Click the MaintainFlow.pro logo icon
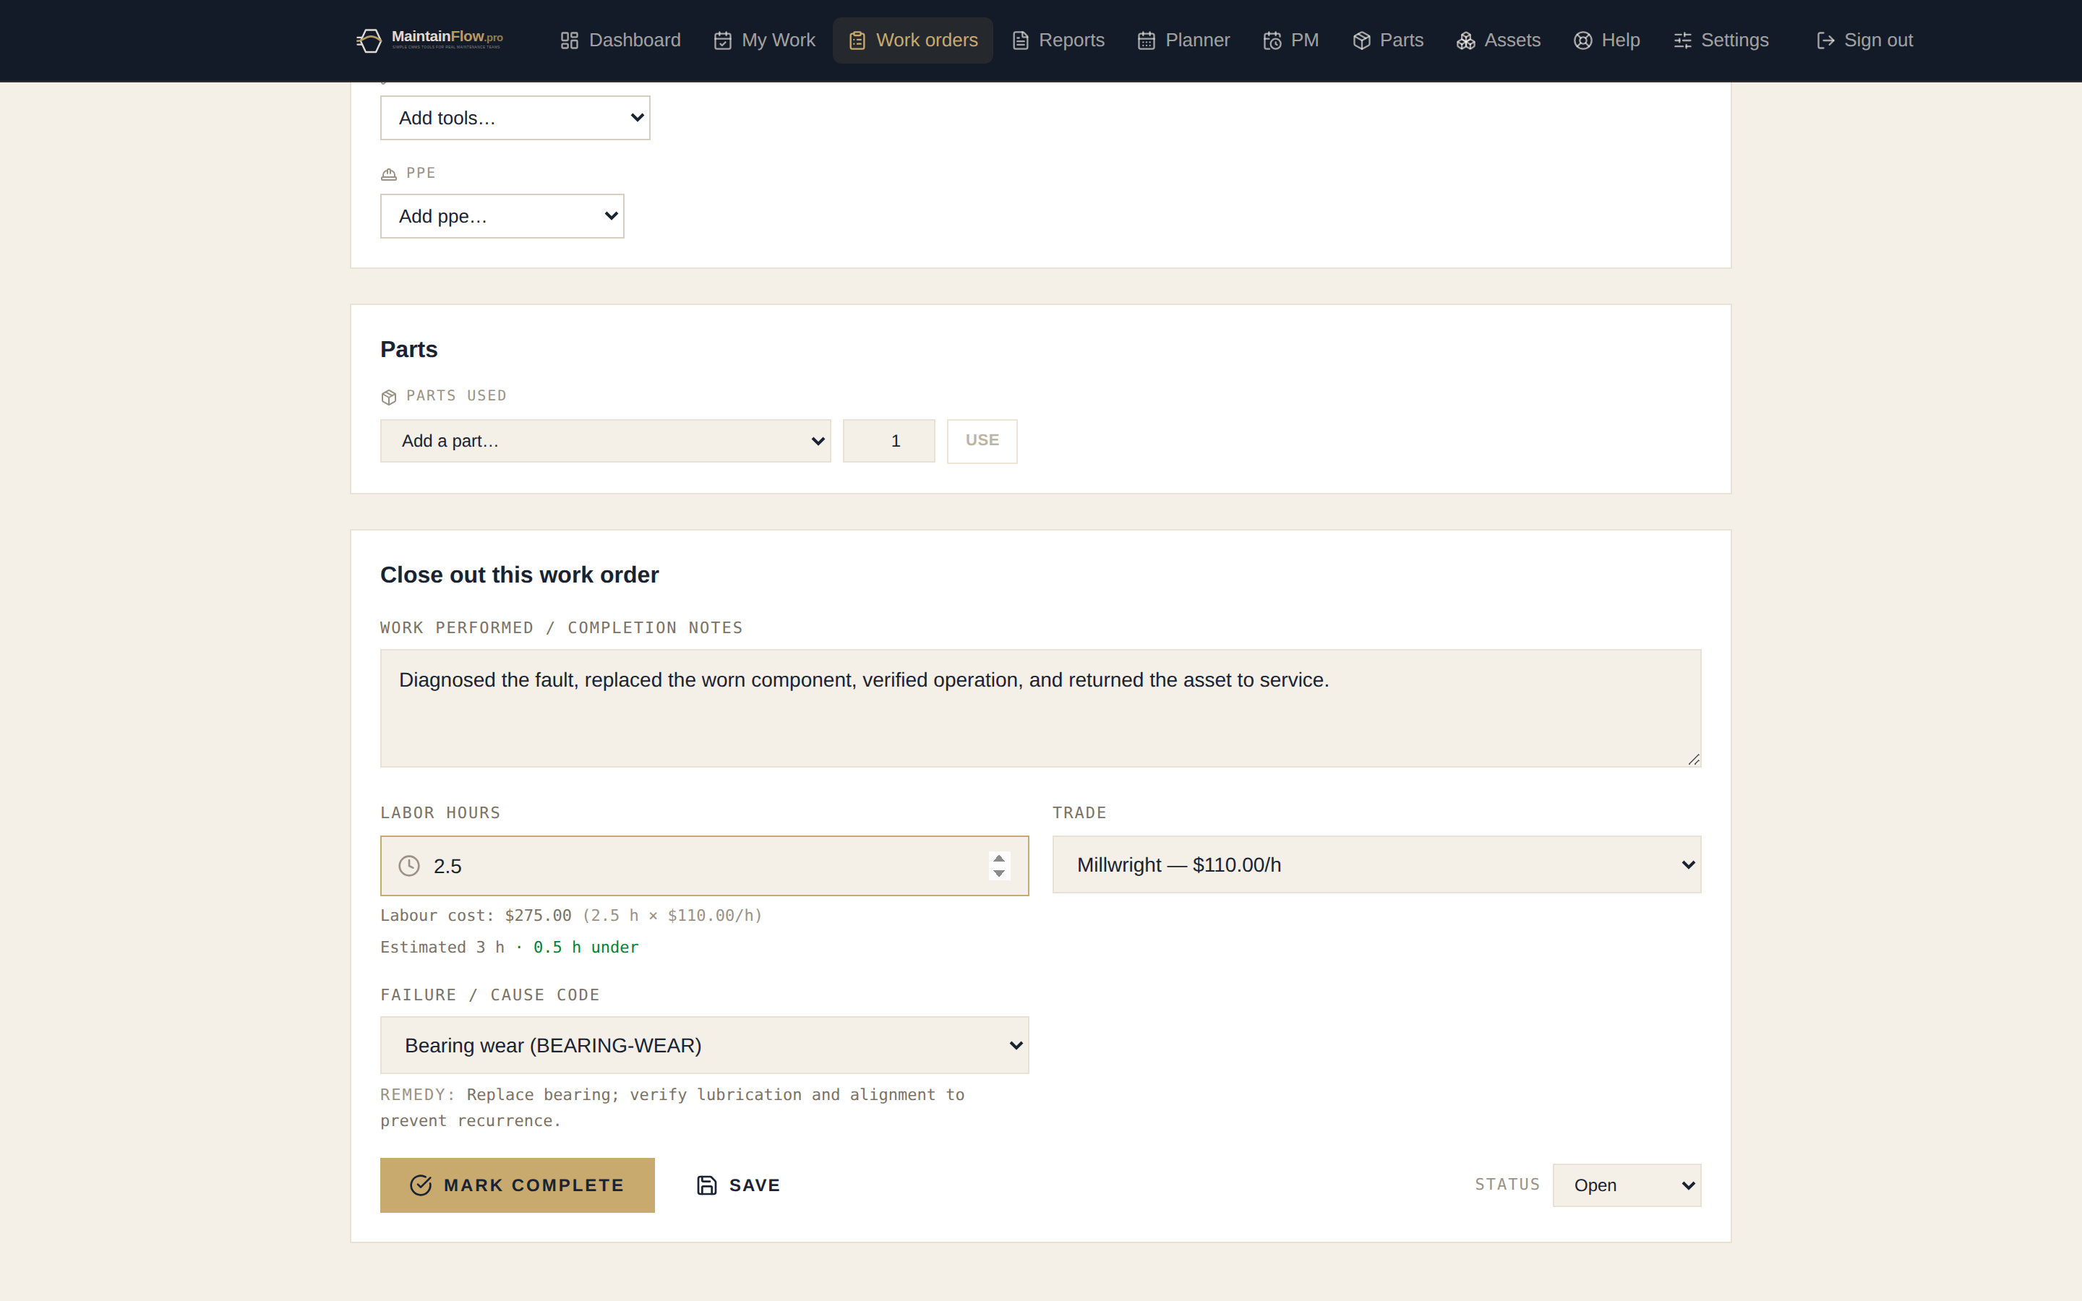 (x=369, y=40)
